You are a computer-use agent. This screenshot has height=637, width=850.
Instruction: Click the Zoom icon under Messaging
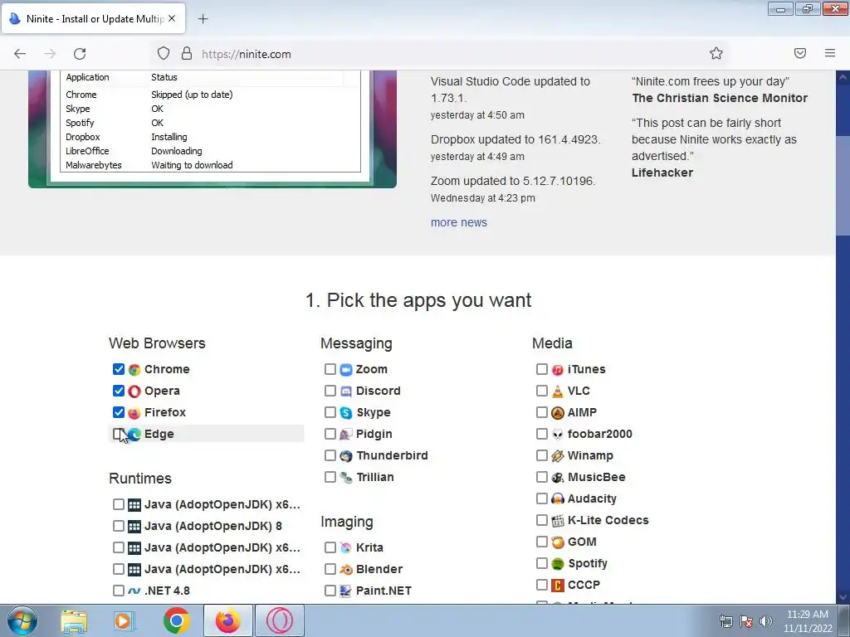pos(346,369)
